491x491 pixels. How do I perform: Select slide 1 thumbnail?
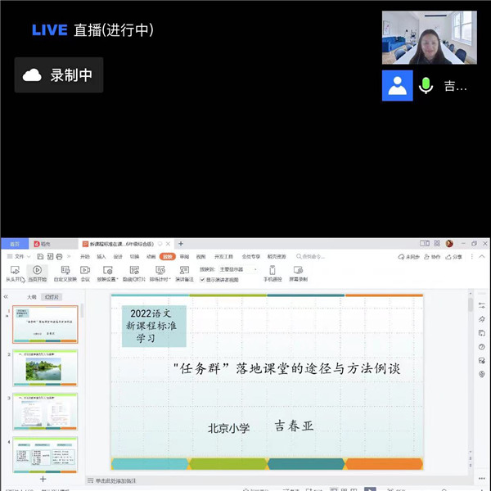pos(45,324)
